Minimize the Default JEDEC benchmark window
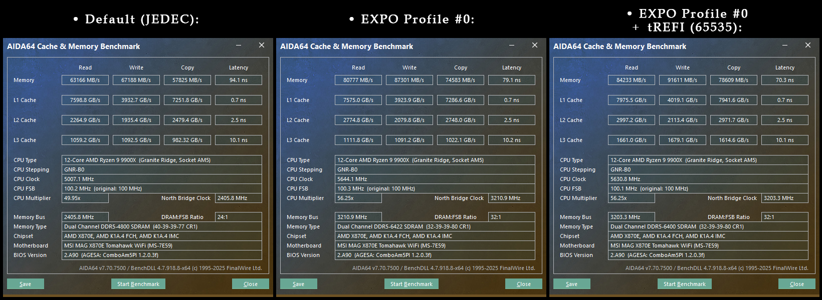This screenshot has width=822, height=300. click(x=239, y=45)
